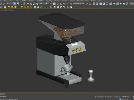
Task: Toggle the Layer Explorer
Action: pyautogui.click(x=97, y=4)
